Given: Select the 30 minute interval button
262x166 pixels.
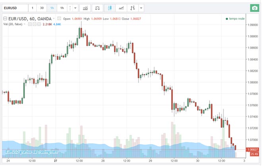Looking at the screenshot, I should tap(42, 8).
